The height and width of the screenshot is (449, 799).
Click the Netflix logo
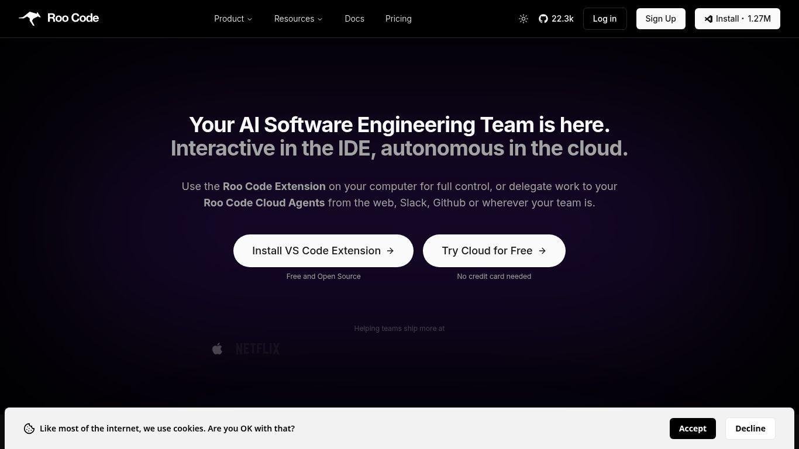pyautogui.click(x=257, y=349)
